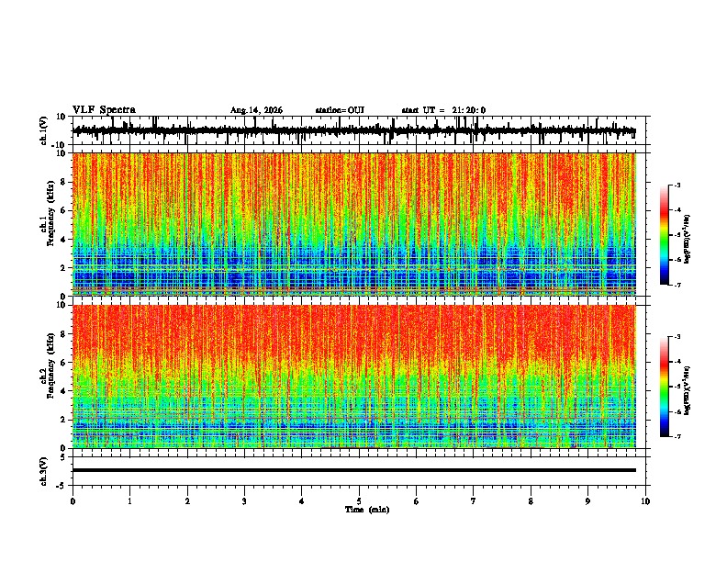Click time-axis tick label "8"
The height and width of the screenshot is (562, 727).
tap(531, 501)
